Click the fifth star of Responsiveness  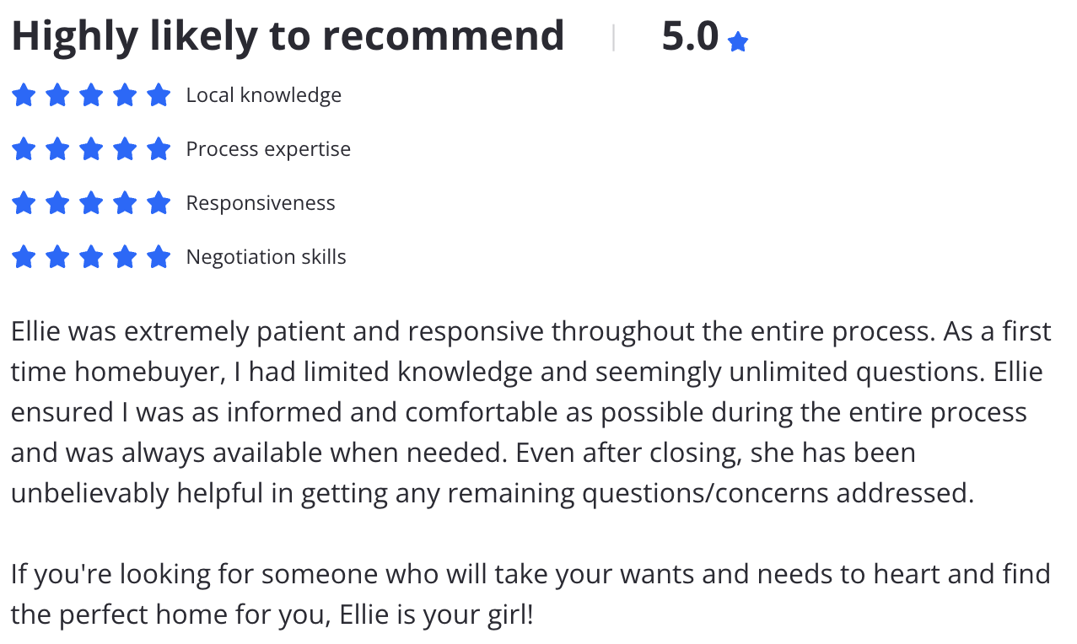[x=159, y=203]
